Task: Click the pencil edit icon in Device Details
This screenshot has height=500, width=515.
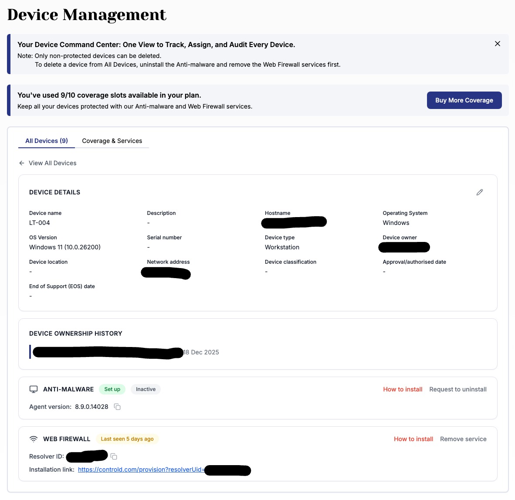Action: (x=480, y=192)
